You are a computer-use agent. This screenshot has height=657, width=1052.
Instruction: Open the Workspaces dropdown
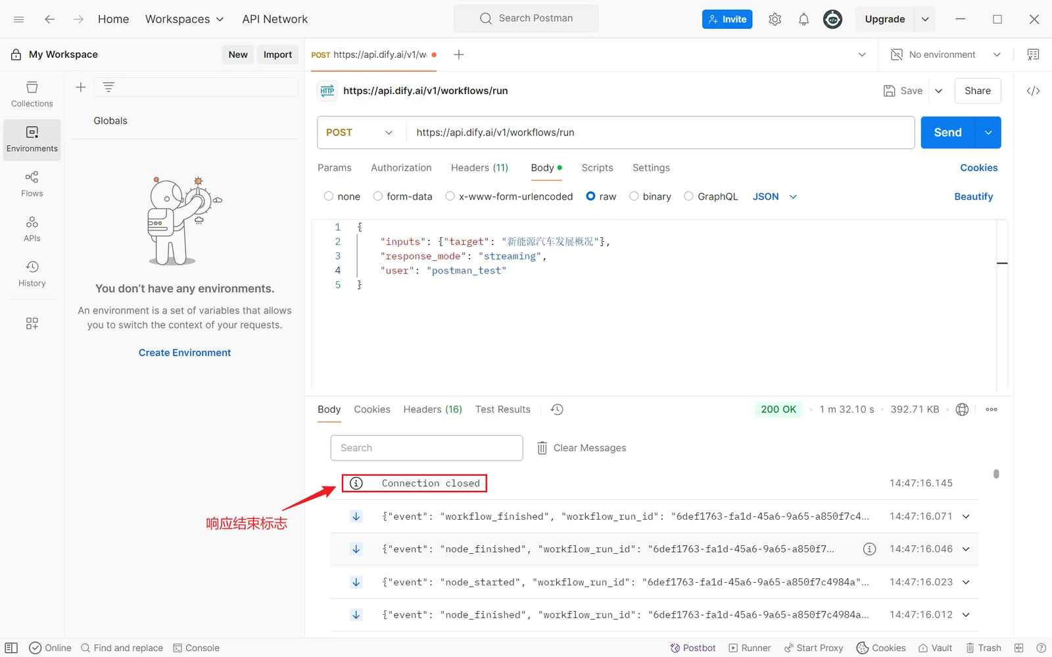[x=184, y=19]
